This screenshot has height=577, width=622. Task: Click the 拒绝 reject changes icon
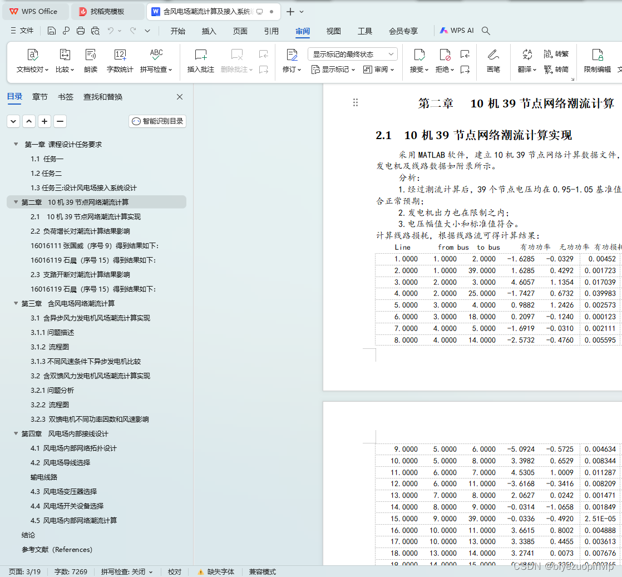coord(445,55)
